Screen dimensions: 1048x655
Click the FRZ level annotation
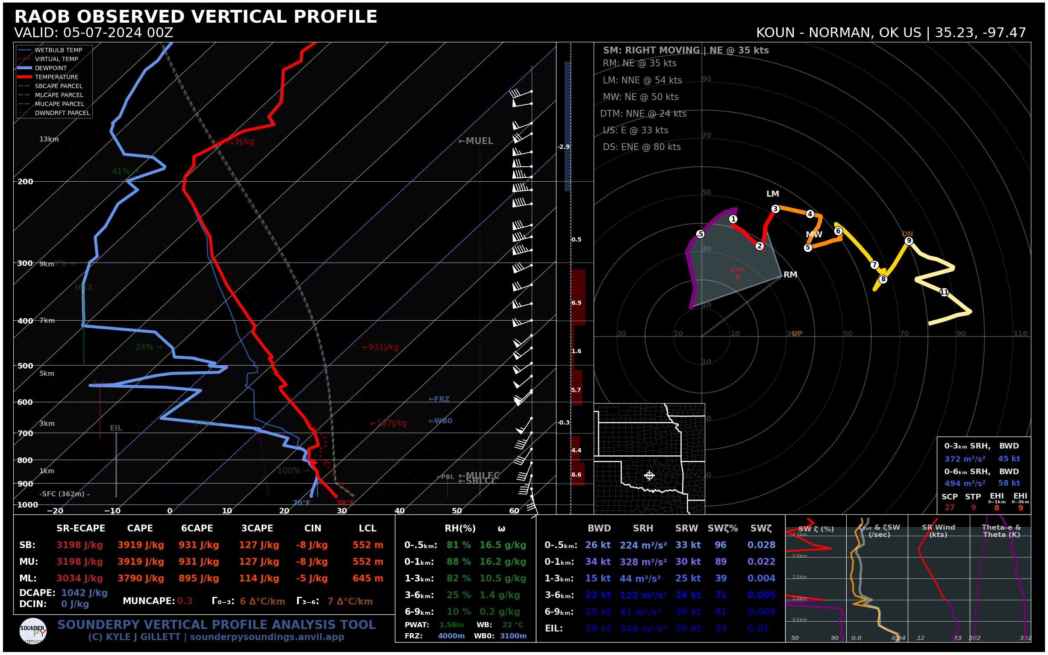[439, 399]
